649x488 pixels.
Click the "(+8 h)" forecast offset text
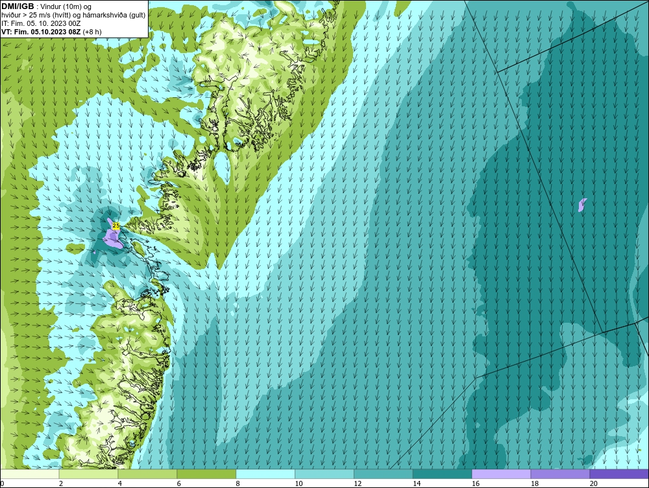pos(92,32)
